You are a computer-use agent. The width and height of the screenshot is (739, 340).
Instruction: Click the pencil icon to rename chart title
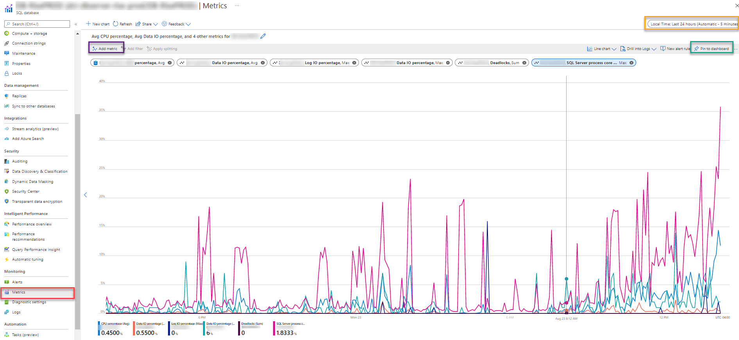pyautogui.click(x=263, y=36)
